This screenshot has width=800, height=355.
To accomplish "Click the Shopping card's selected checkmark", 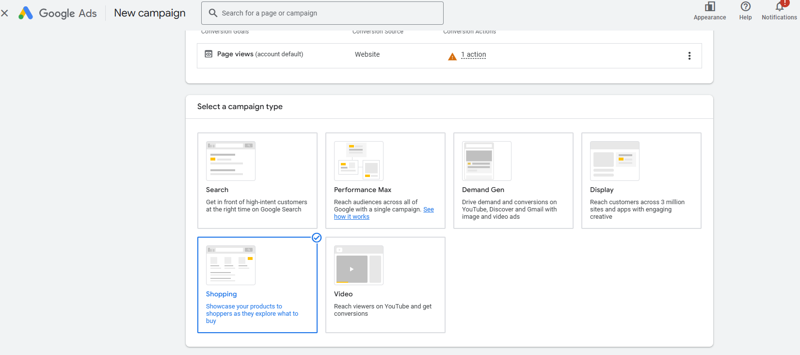I will (317, 238).
